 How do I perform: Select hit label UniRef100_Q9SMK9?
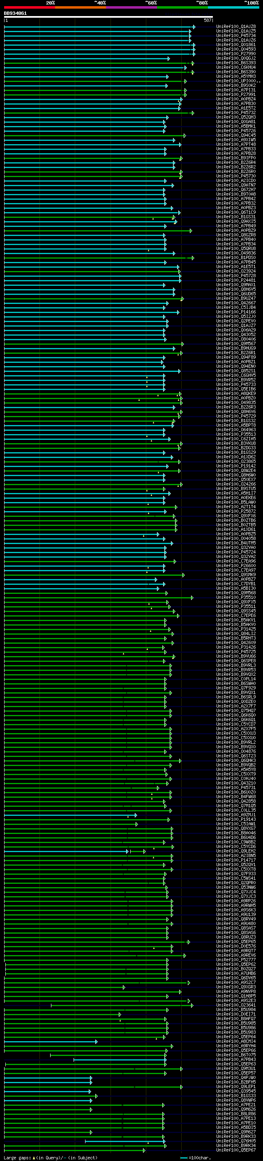click(236, 575)
